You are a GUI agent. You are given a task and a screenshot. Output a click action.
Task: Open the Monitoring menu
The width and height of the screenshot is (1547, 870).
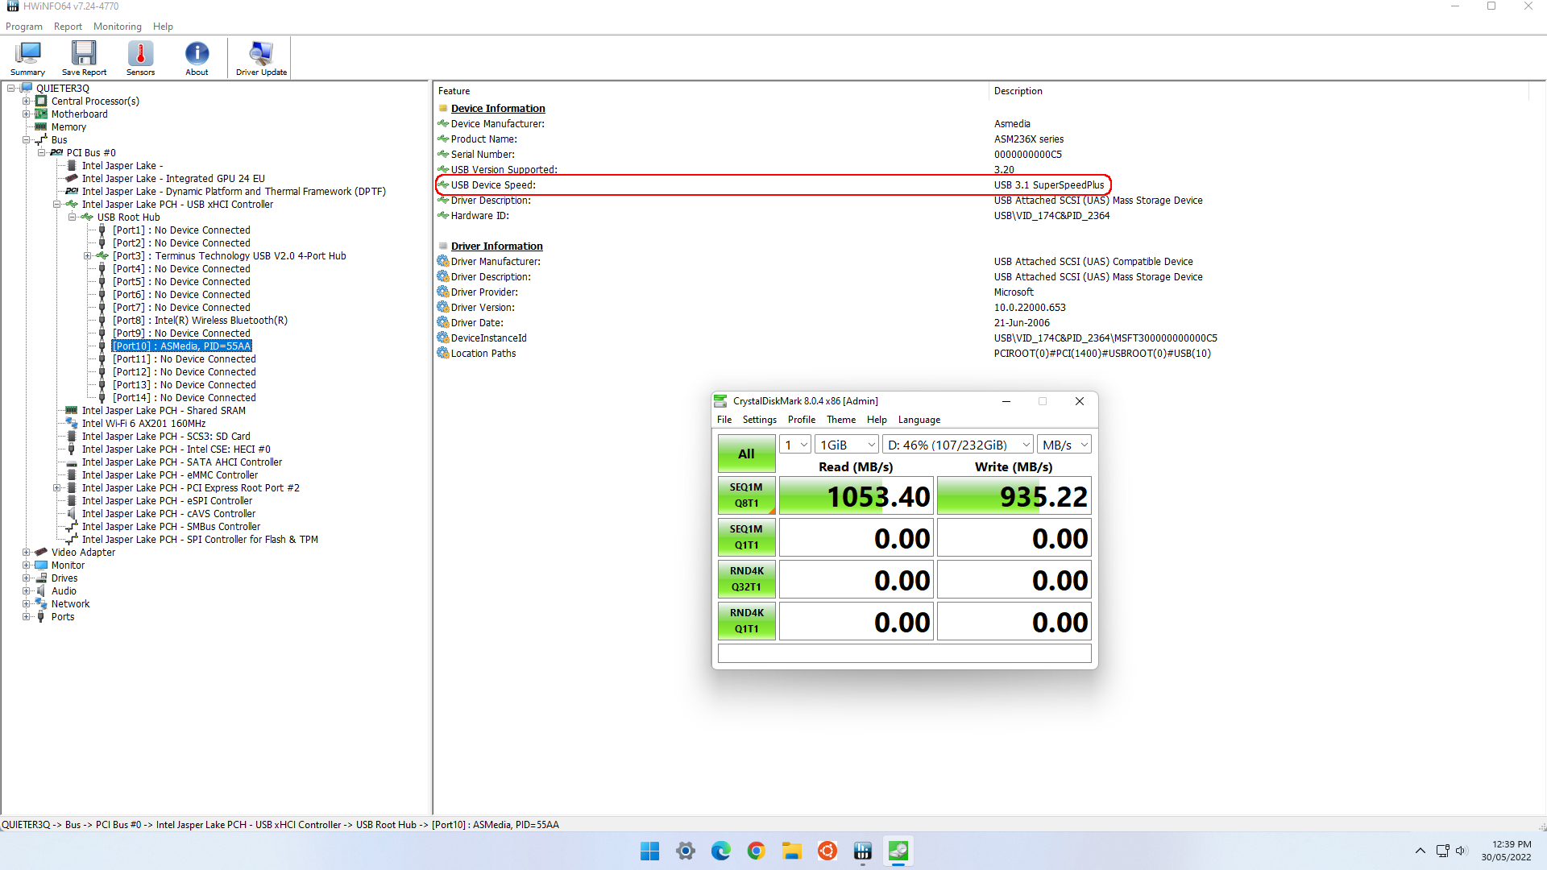tap(118, 27)
